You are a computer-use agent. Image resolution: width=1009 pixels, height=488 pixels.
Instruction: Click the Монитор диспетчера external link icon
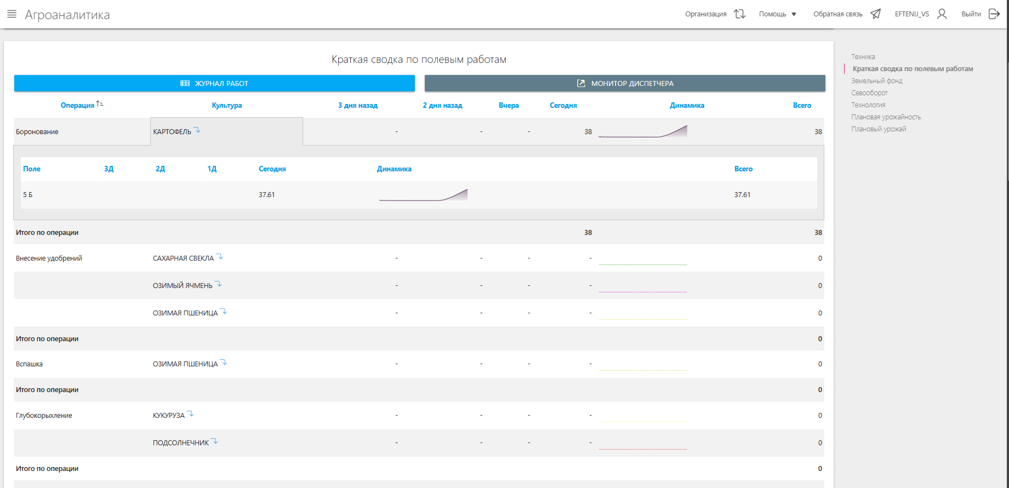coord(581,83)
